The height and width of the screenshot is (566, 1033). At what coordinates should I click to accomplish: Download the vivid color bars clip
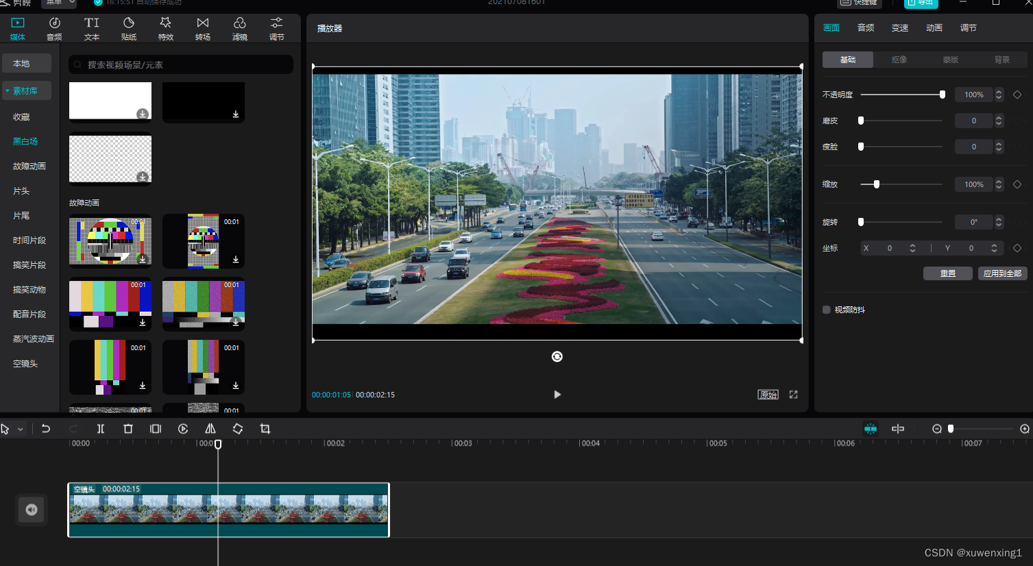[x=143, y=322]
